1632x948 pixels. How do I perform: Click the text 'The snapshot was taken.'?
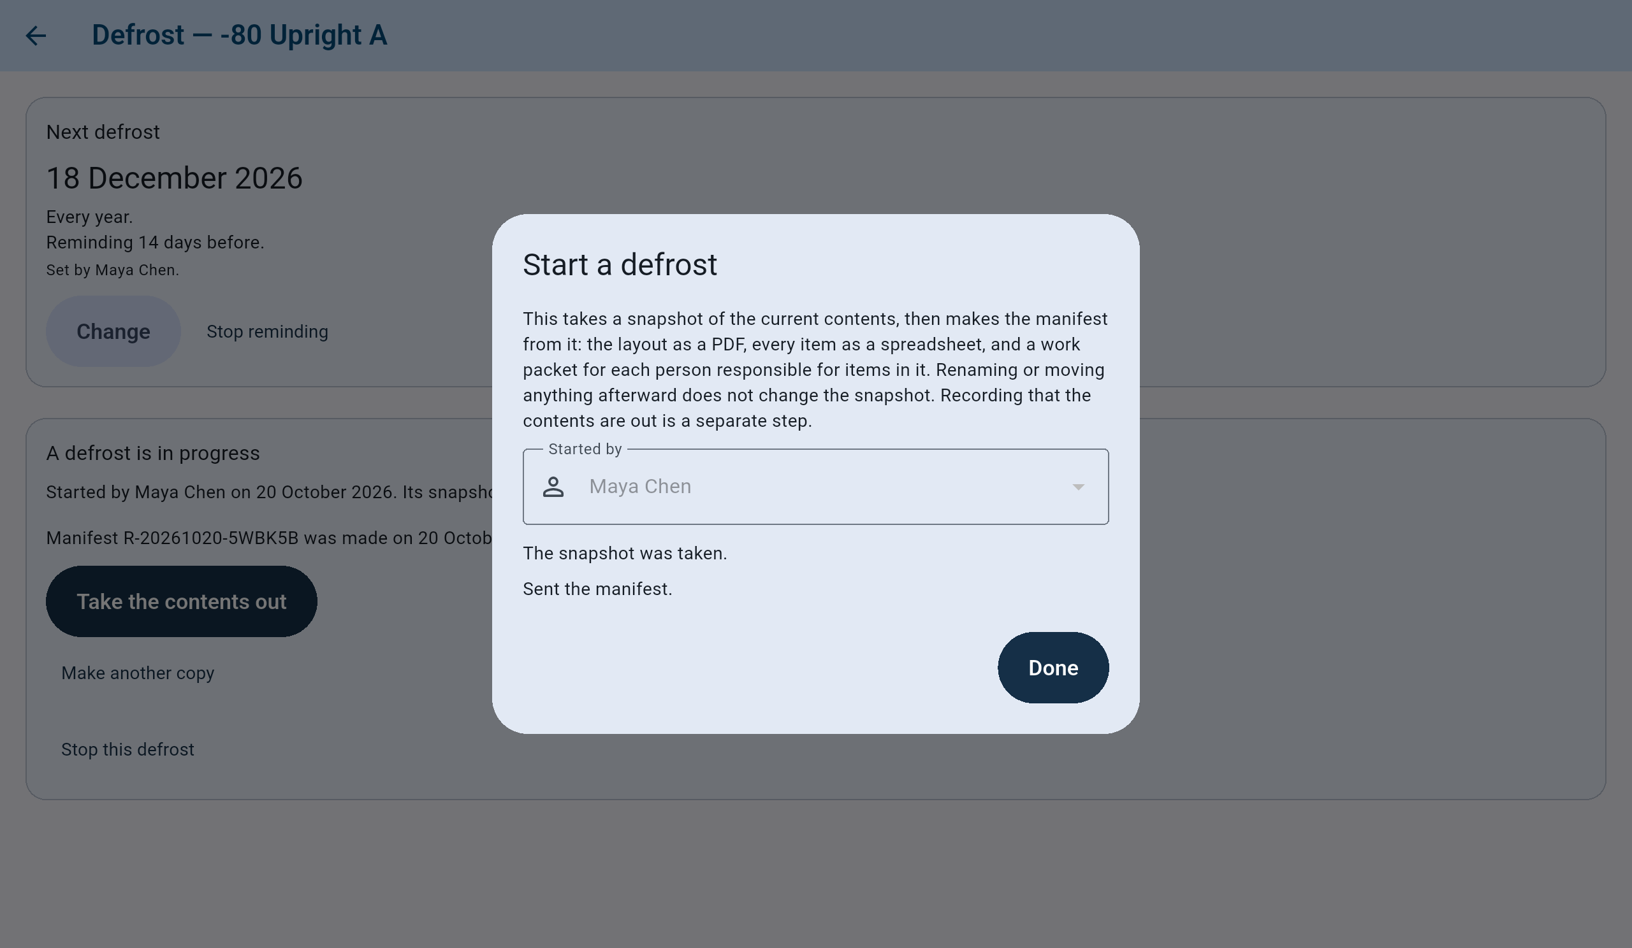point(625,553)
